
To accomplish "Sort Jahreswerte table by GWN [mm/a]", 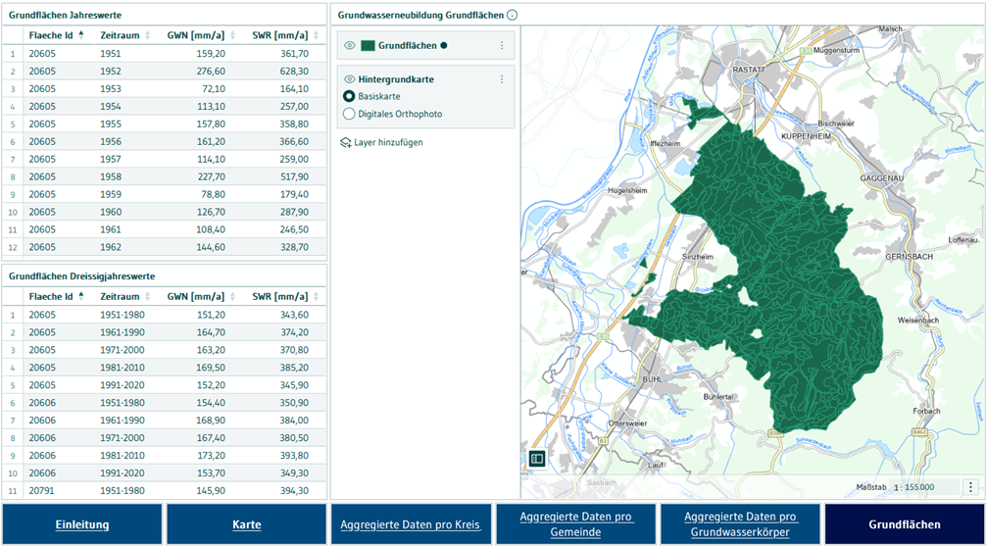I will pyautogui.click(x=232, y=35).
